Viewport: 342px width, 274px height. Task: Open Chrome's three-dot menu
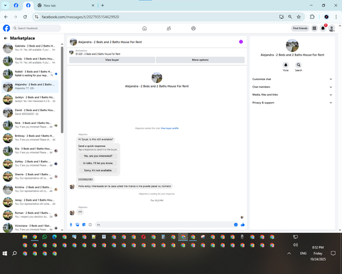336,17
